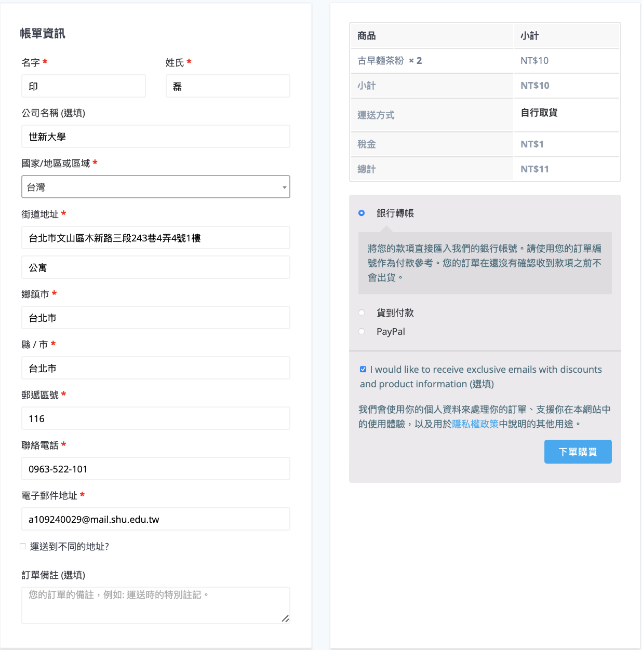Open the 隱私權政策 link
This screenshot has height=650, width=642.
[x=475, y=424]
